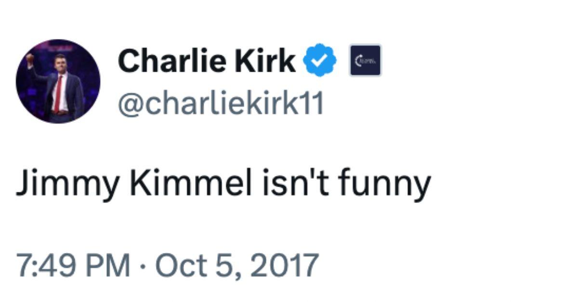This screenshot has height=302, width=578.
Task: Click the @ symbol in the handle
Action: [129, 103]
